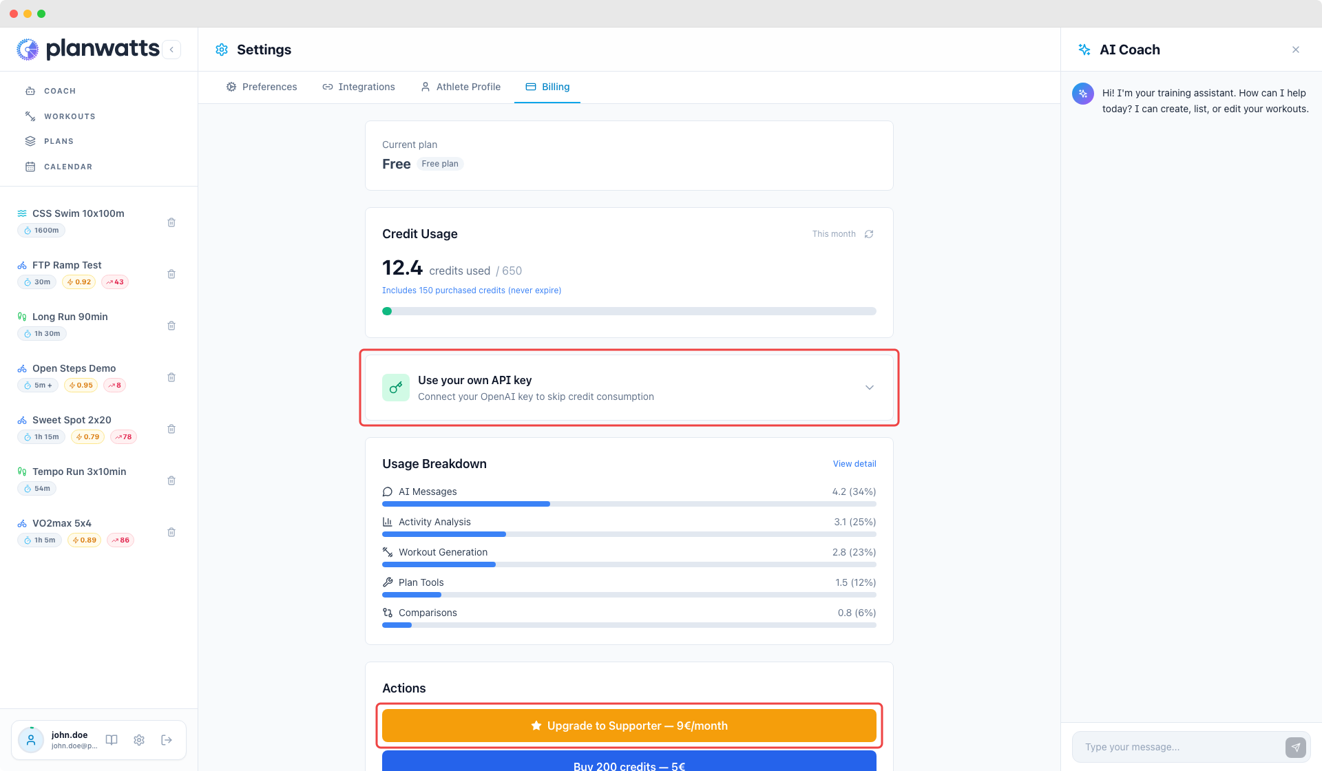Click the Settings gear icon in the header
Viewport: 1322px width, 771px height.
click(x=222, y=50)
